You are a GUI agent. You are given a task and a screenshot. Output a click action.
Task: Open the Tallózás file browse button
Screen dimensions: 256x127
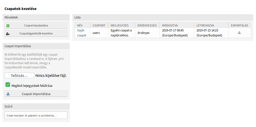pyautogui.click(x=19, y=76)
